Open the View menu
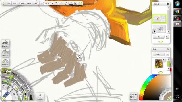 (x=29, y=3)
